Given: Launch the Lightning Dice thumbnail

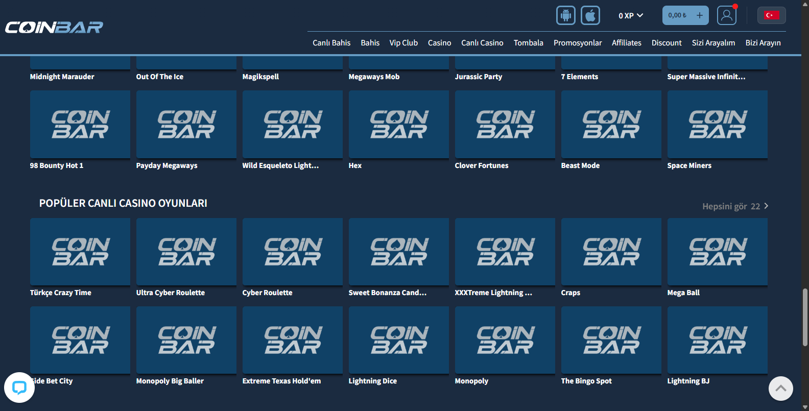Looking at the screenshot, I should [399, 340].
